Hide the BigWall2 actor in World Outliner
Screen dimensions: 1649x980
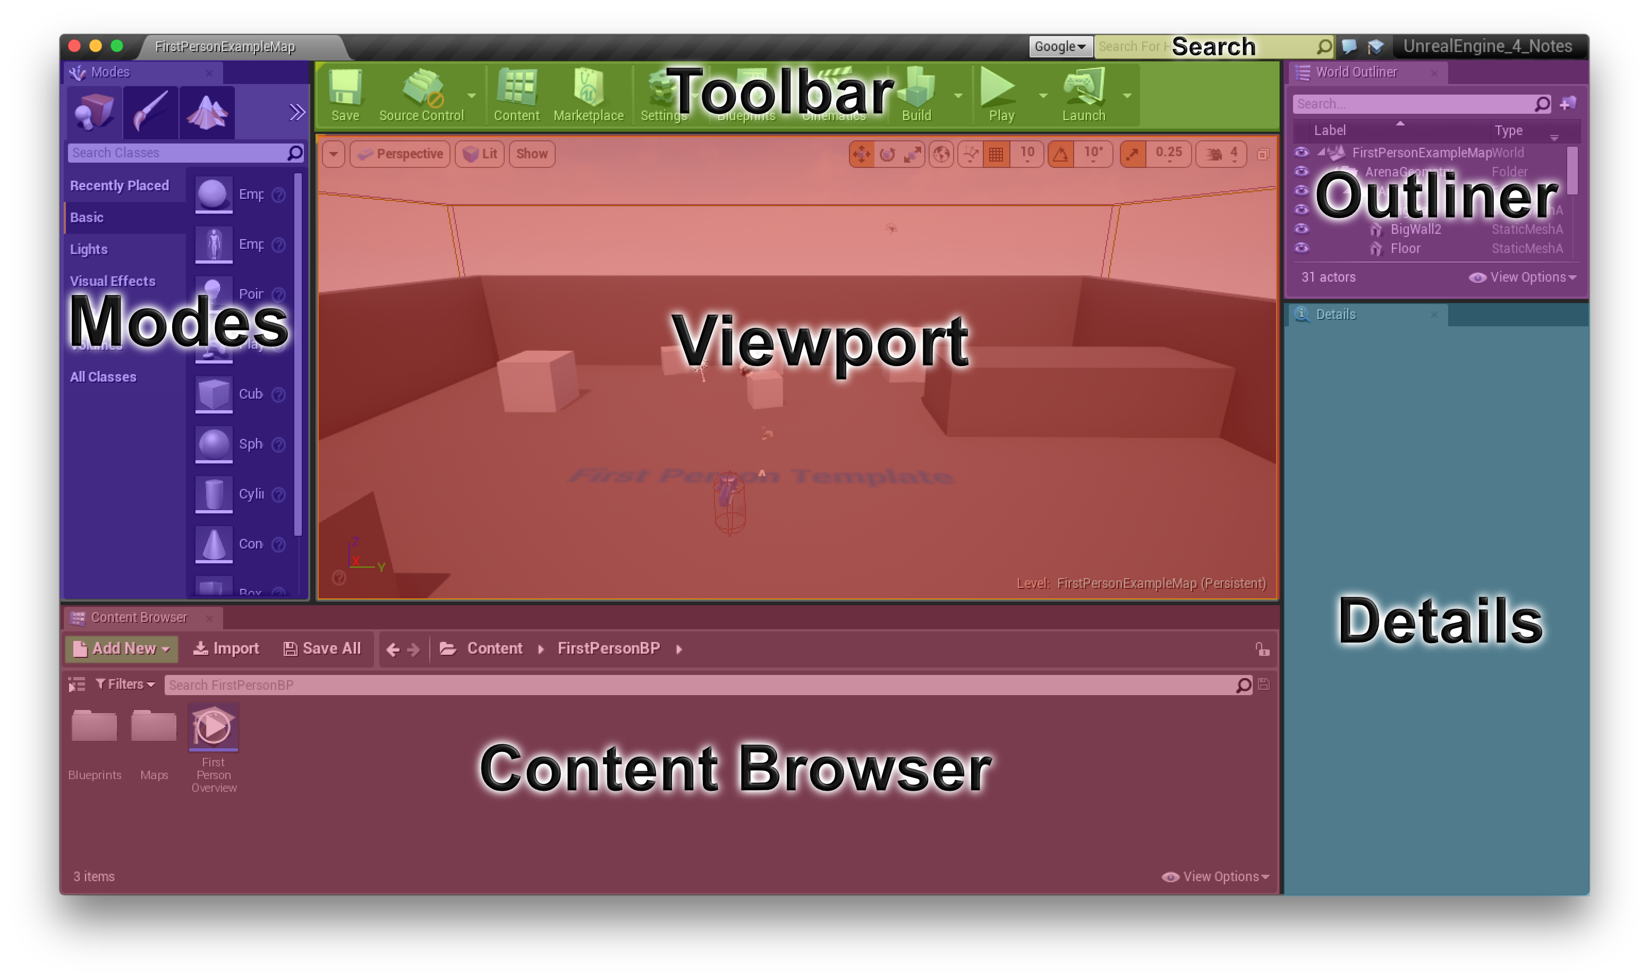pos(1303,229)
